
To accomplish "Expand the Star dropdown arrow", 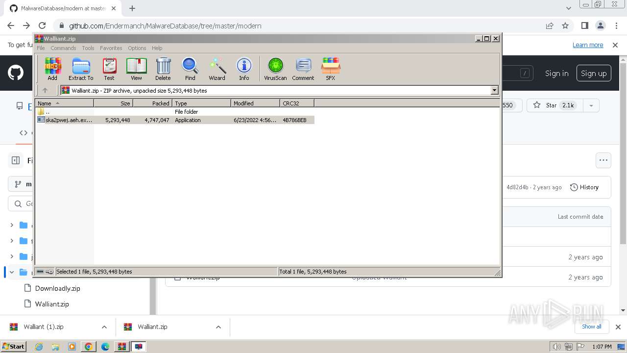I will coord(591,105).
